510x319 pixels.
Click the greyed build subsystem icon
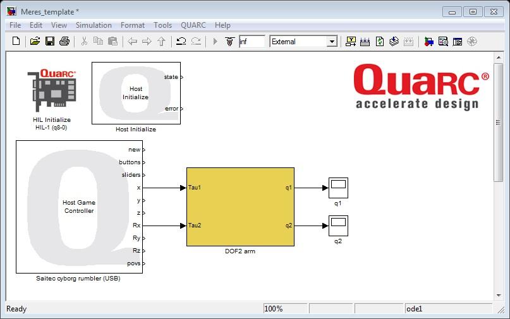tap(408, 41)
